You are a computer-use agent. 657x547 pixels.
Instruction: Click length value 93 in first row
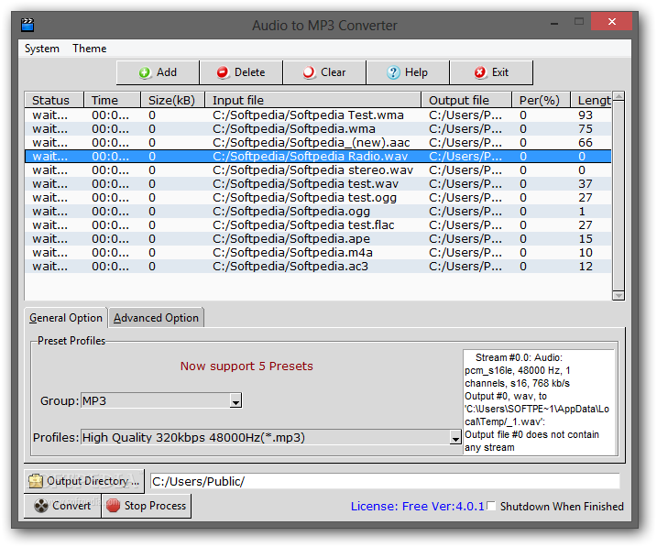pos(586,115)
